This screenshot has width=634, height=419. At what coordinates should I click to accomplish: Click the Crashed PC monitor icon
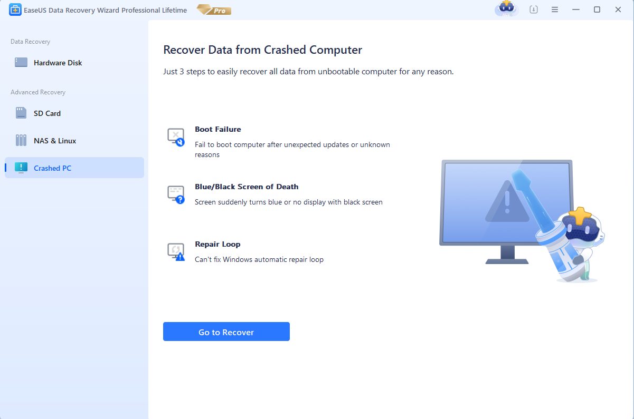(21, 168)
